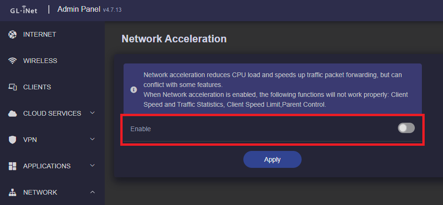Click the Wireless Wi-Fi icon
The image size is (443, 205).
[x=13, y=61]
